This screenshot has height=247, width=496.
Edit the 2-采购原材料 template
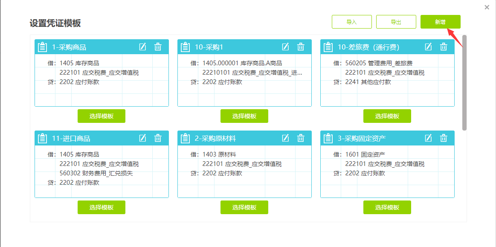(x=286, y=138)
